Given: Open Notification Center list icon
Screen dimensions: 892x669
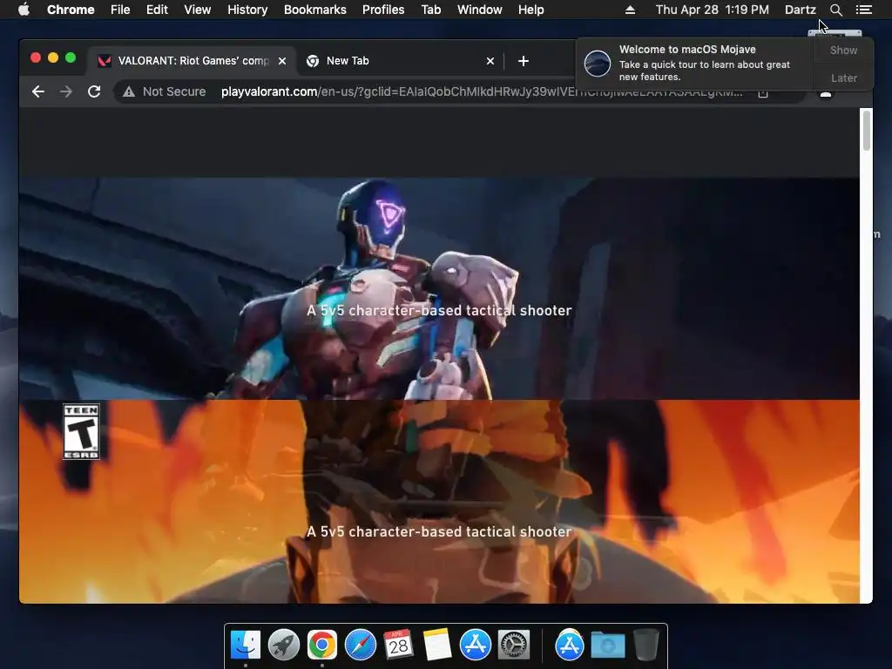Looking at the screenshot, I should click(x=863, y=10).
